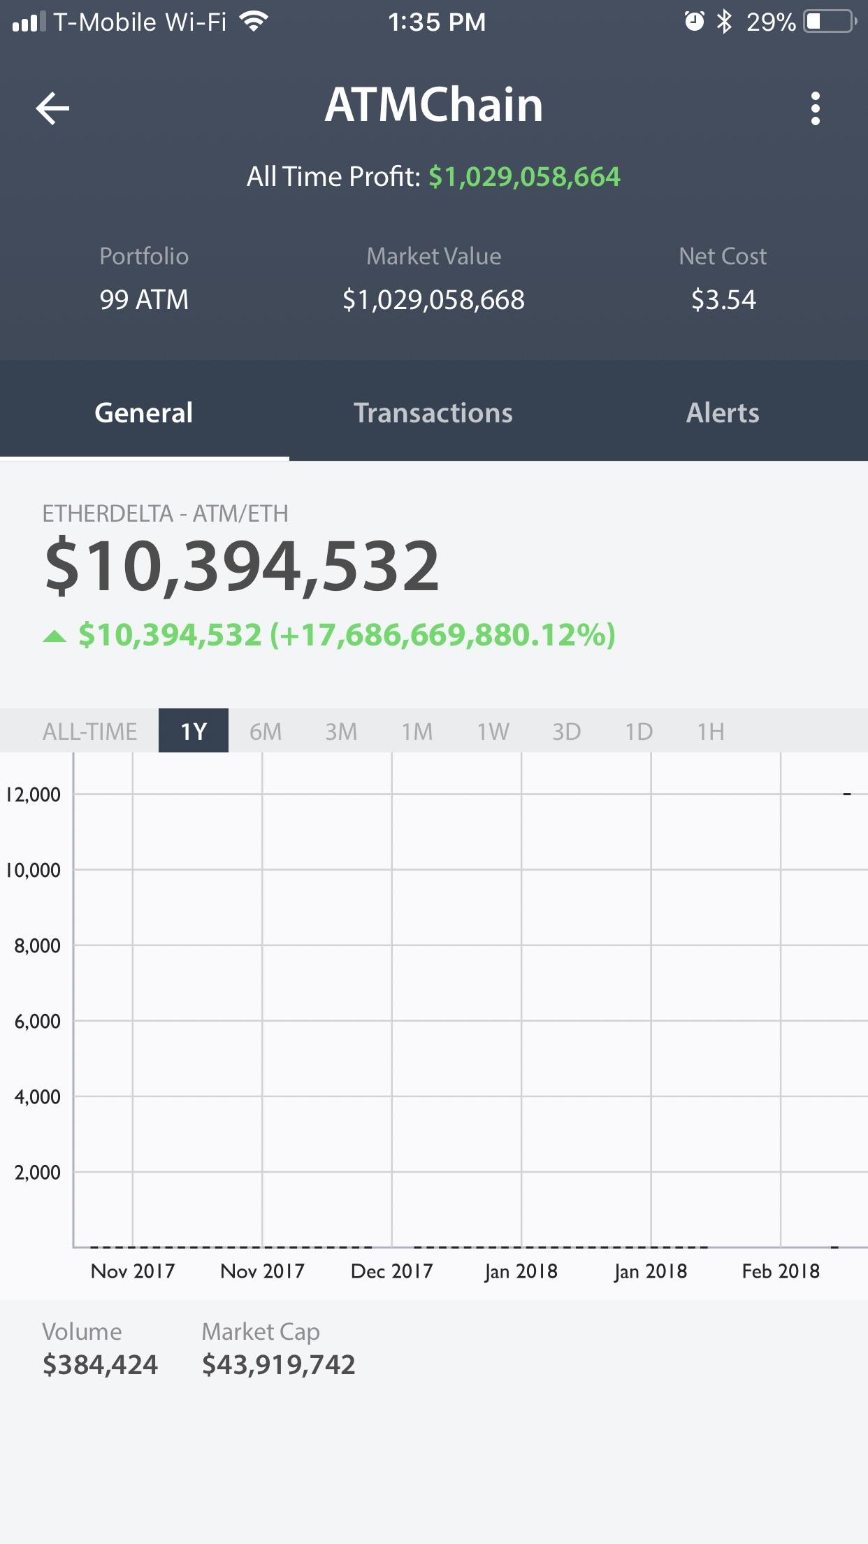Tap the $10,394,532 current price
This screenshot has width=868, height=1544.
point(242,566)
